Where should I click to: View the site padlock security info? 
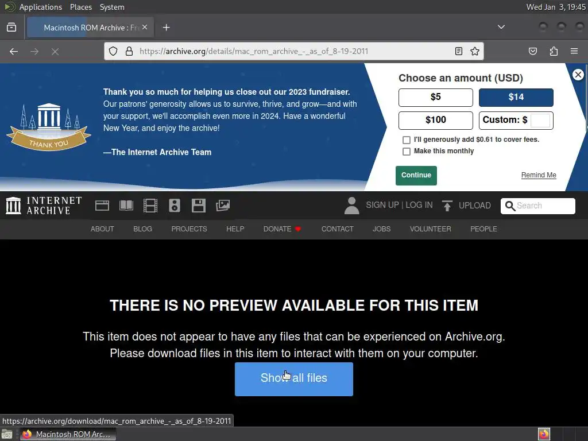(129, 51)
